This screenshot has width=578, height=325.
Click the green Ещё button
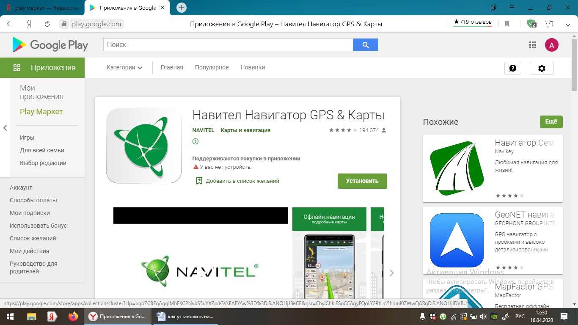(551, 121)
